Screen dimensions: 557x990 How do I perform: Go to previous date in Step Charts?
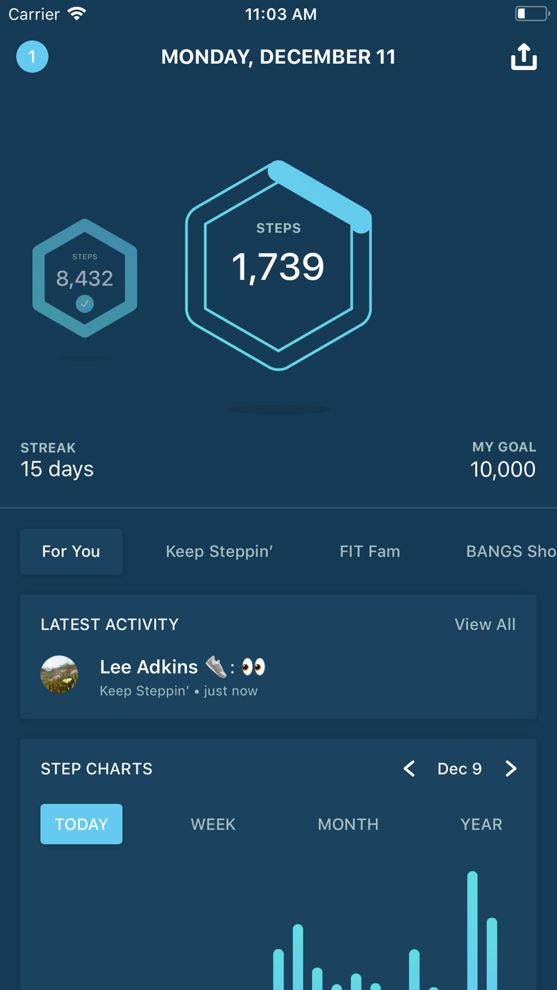pos(409,769)
